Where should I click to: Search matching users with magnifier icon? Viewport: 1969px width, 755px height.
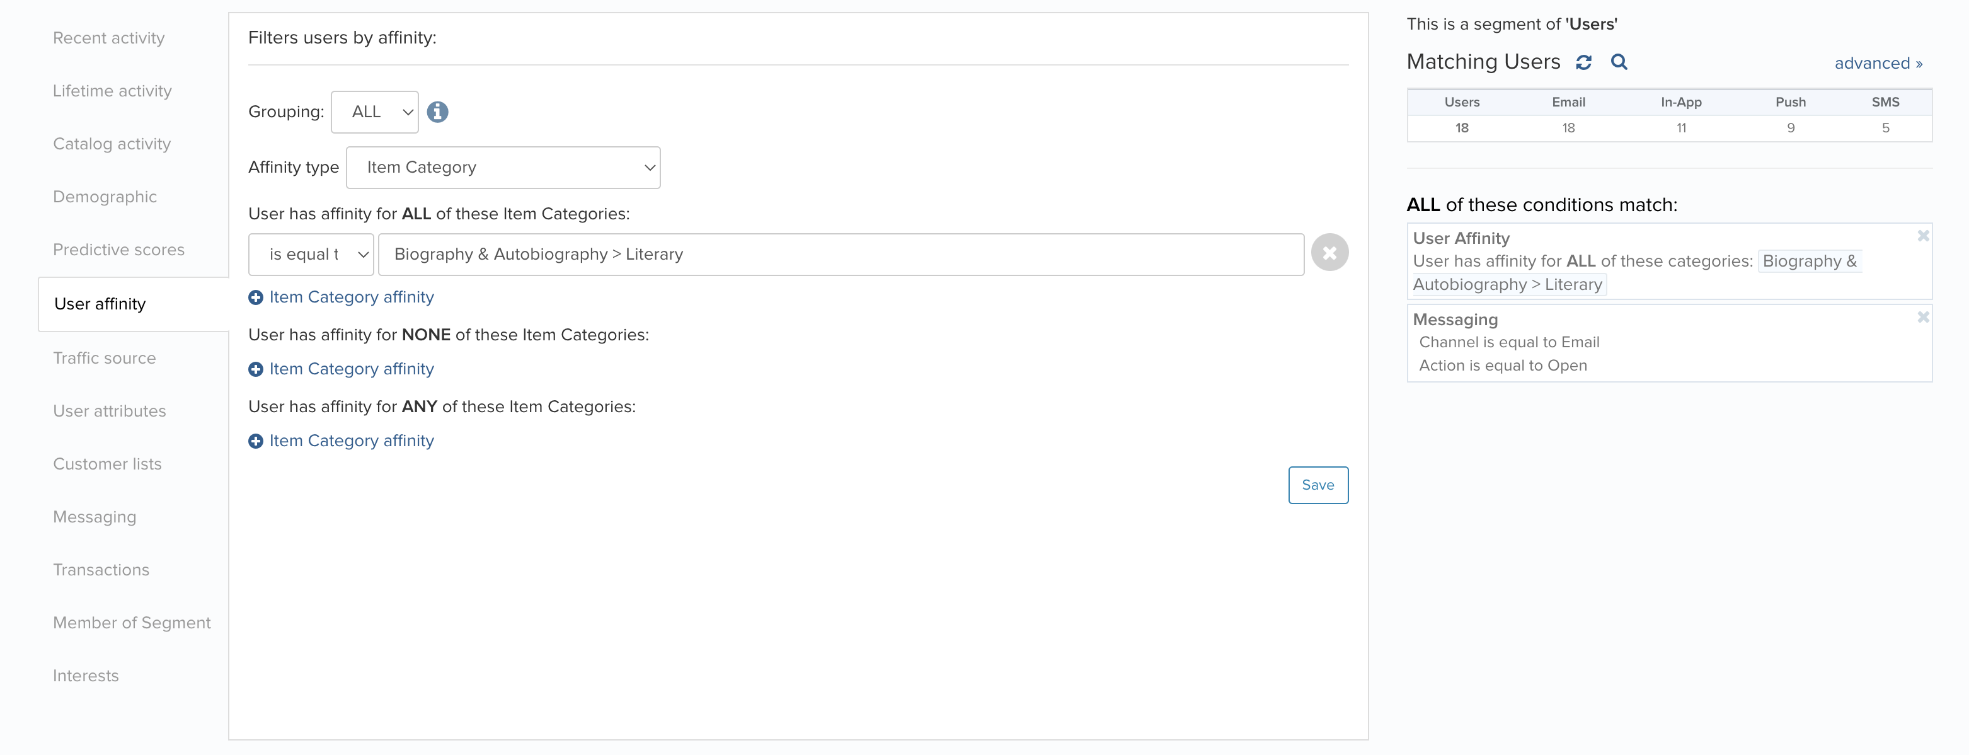[1619, 62]
